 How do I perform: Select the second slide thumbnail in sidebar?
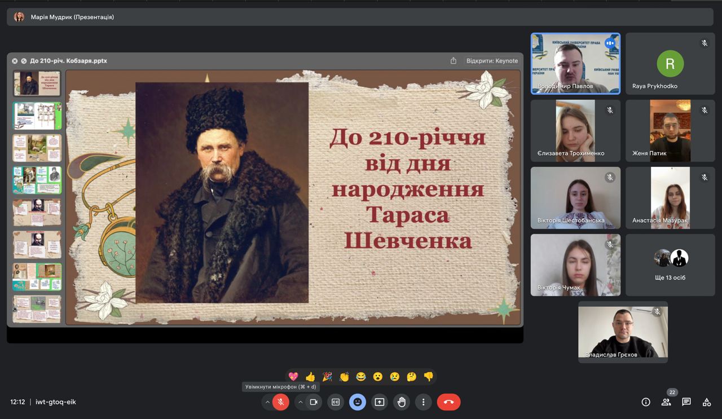point(37,116)
